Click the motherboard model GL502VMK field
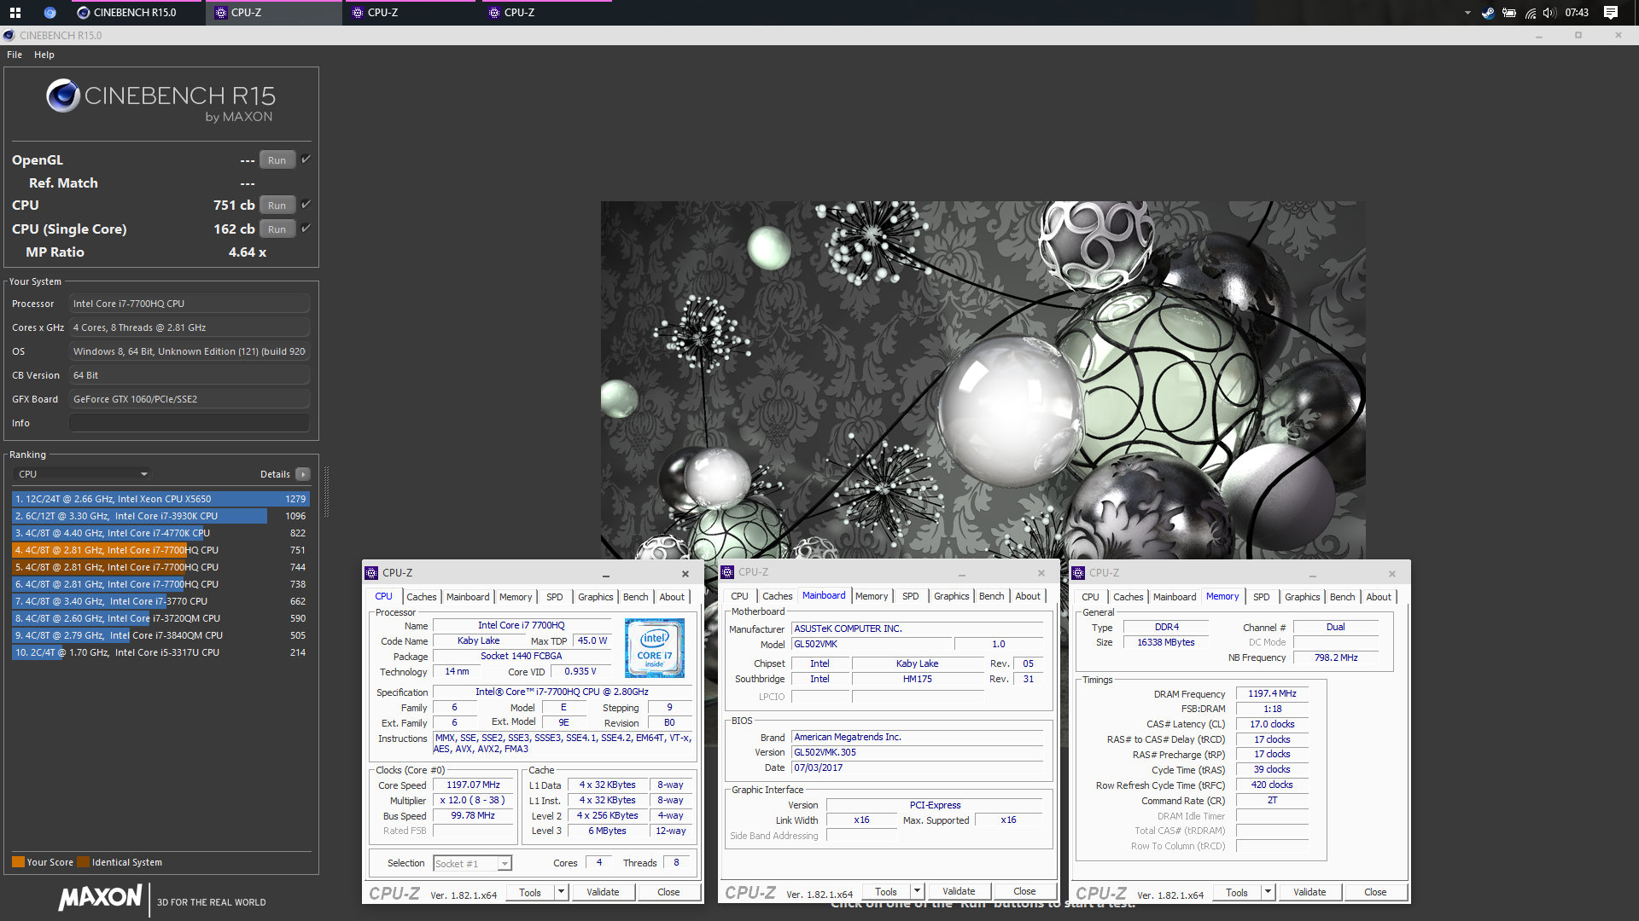Image resolution: width=1639 pixels, height=921 pixels. 871,645
